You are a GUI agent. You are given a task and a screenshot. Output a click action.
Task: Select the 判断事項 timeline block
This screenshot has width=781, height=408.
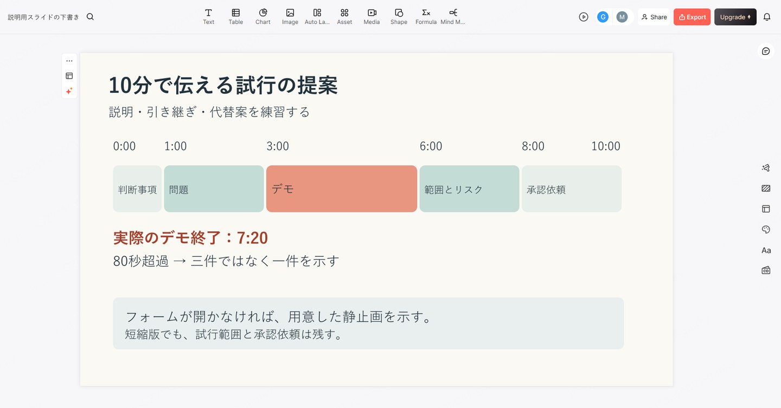click(x=137, y=189)
